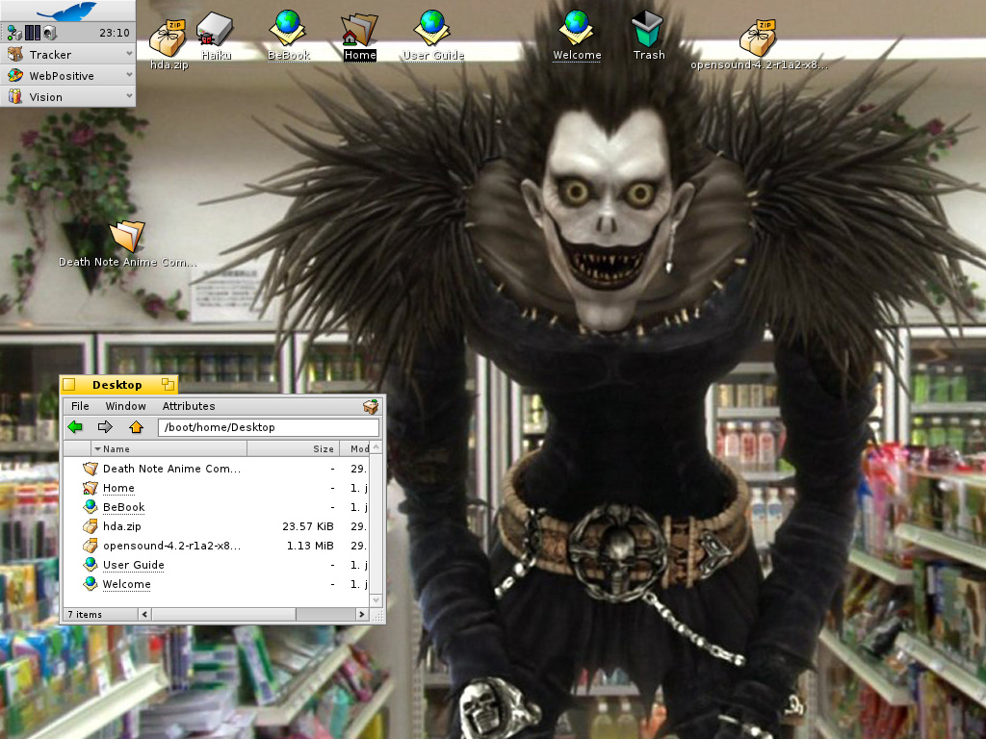The height and width of the screenshot is (739, 986).
Task: Click the Size column header
Action: [x=293, y=448]
